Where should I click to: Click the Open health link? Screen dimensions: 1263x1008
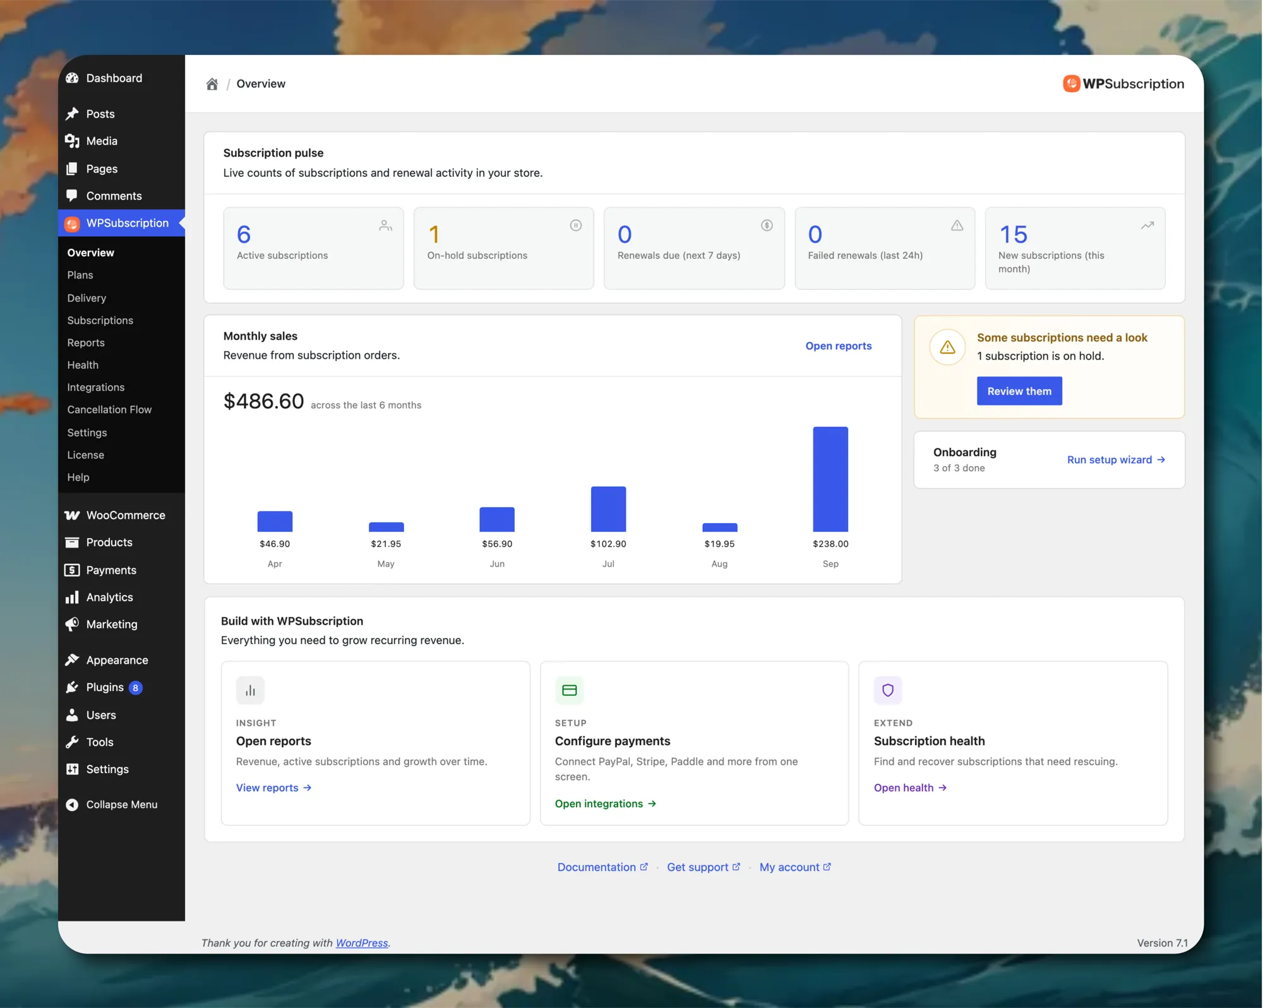pos(909,788)
